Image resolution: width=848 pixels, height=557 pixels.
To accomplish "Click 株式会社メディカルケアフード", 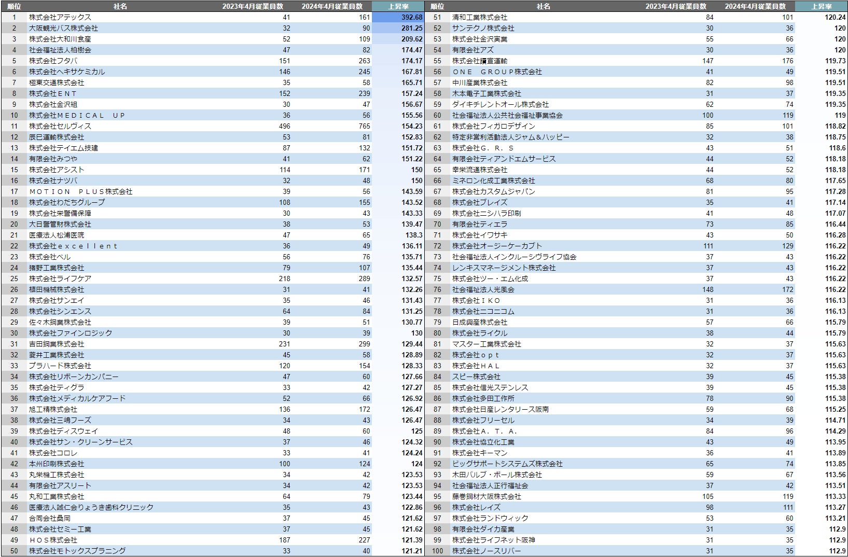I will (77, 398).
